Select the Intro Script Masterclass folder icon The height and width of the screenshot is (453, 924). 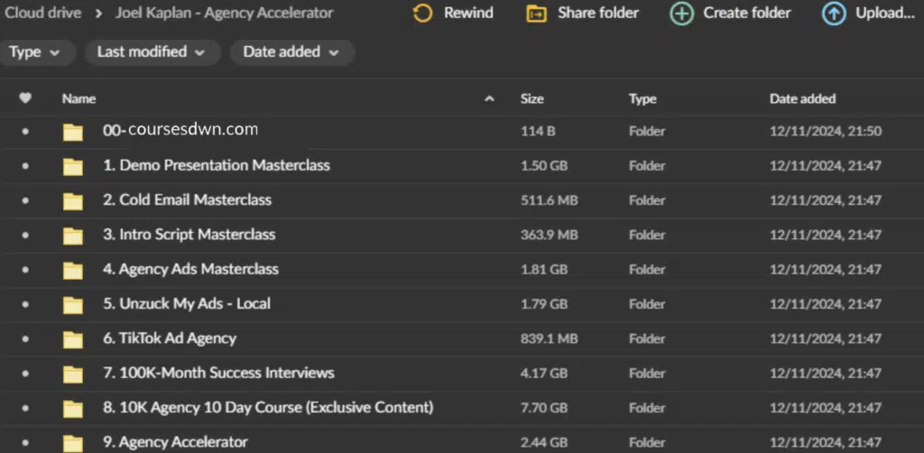click(73, 236)
